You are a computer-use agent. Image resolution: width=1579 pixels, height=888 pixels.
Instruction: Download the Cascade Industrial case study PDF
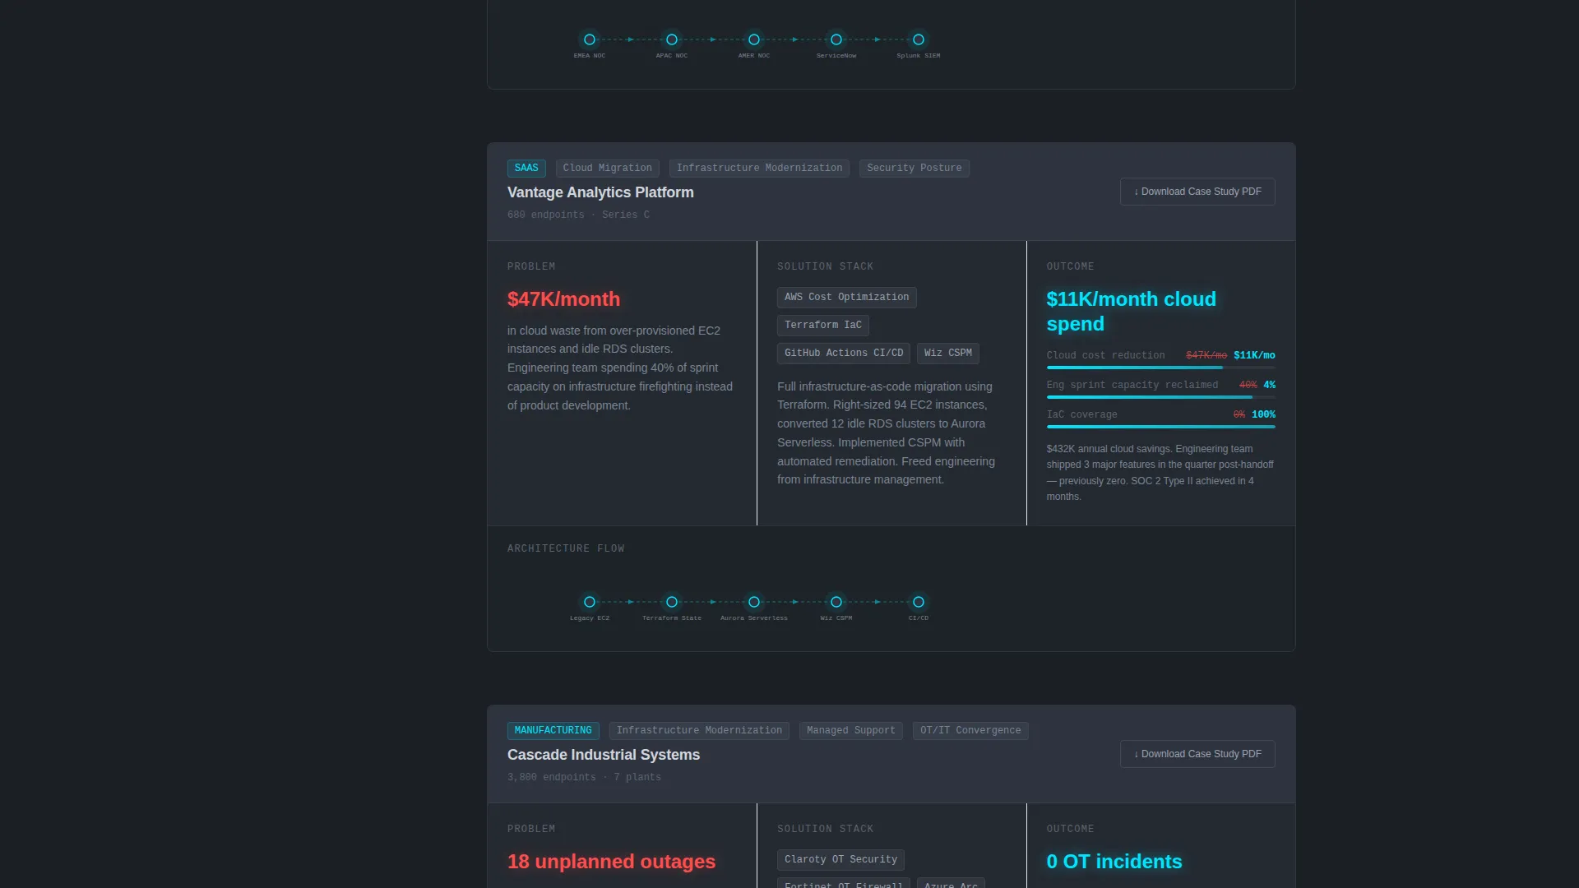[x=1197, y=754]
